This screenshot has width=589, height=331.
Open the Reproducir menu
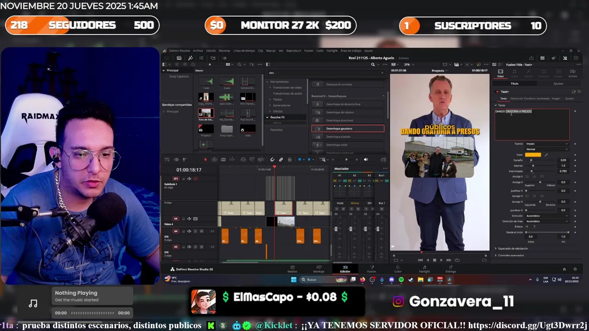coord(294,51)
